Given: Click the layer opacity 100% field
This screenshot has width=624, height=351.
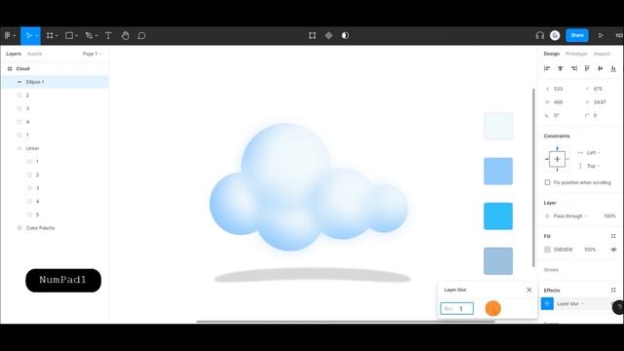Looking at the screenshot, I should [609, 216].
